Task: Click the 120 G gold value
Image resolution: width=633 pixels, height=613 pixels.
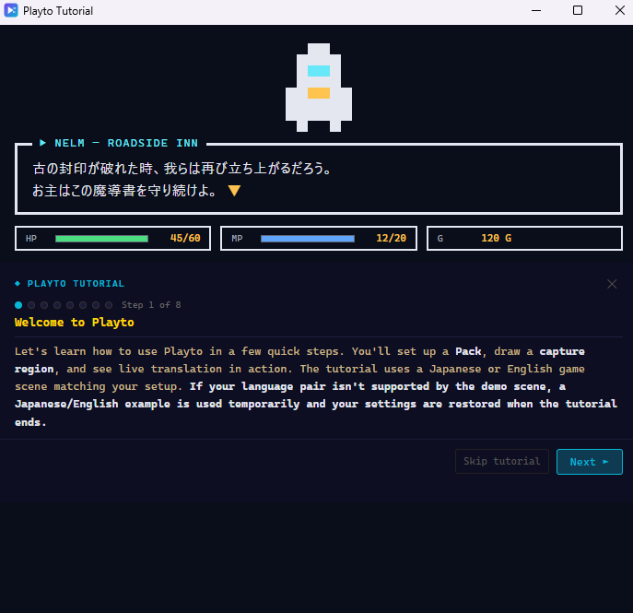Action: pyautogui.click(x=496, y=238)
